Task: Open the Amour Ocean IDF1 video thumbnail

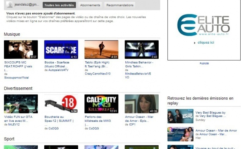Action: [142, 104]
